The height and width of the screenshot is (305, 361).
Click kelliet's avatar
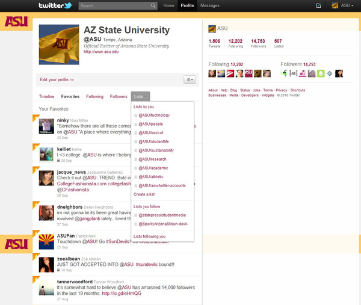pos(46,154)
